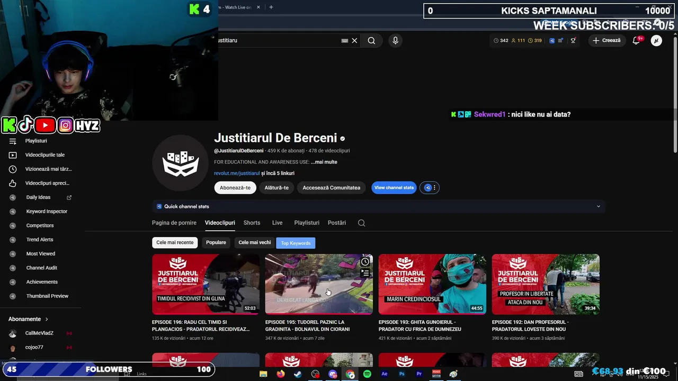Open the notifications bell
678x381 pixels.
[637, 40]
